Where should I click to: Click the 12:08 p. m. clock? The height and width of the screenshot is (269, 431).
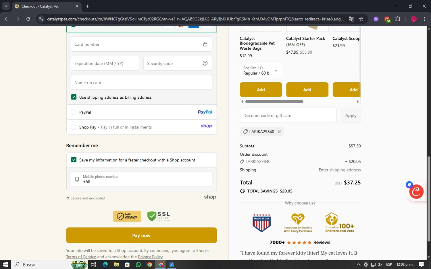coord(405,264)
